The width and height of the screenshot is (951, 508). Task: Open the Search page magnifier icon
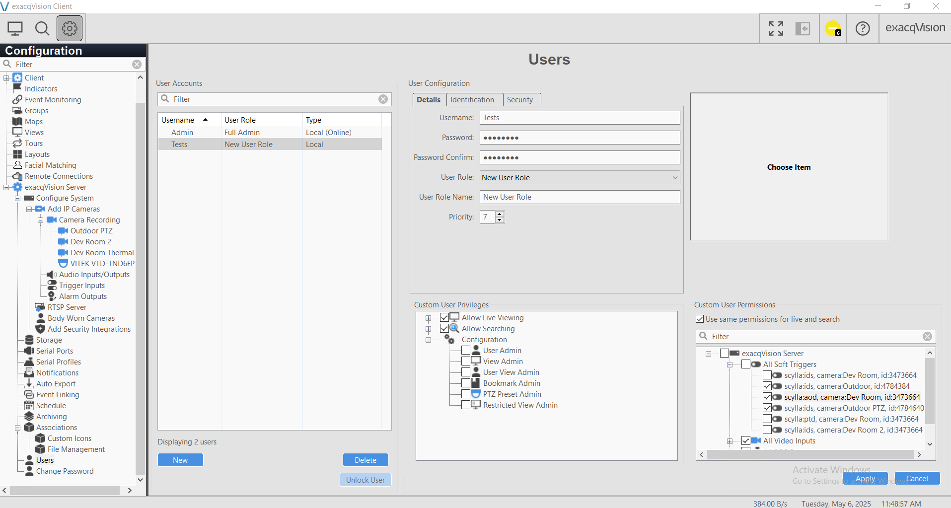[42, 28]
